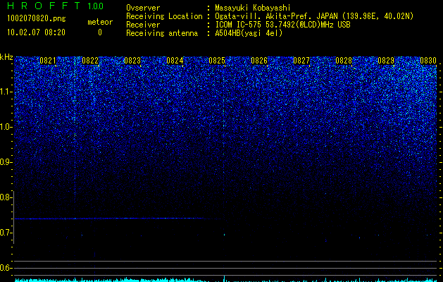Image resolution: width=443 pixels, height=282 pixels.
Task: Click the kHz axis unit label
Action: click(6, 57)
